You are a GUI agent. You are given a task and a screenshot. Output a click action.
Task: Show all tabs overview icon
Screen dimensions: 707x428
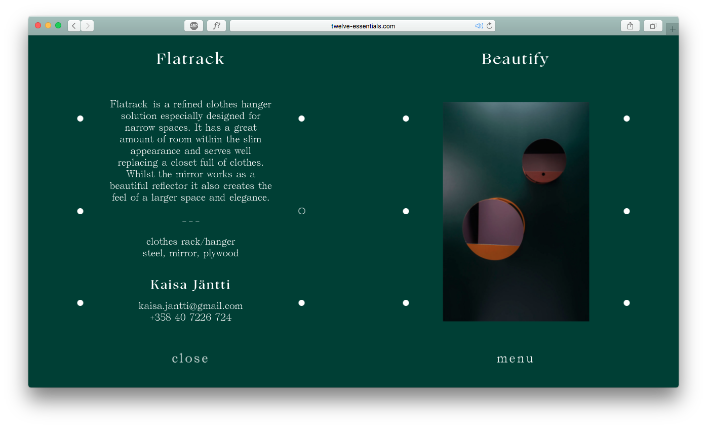coord(653,26)
